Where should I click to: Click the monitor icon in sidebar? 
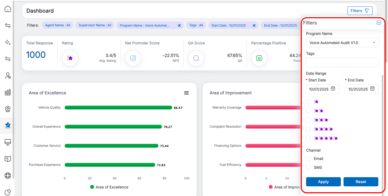(8, 142)
